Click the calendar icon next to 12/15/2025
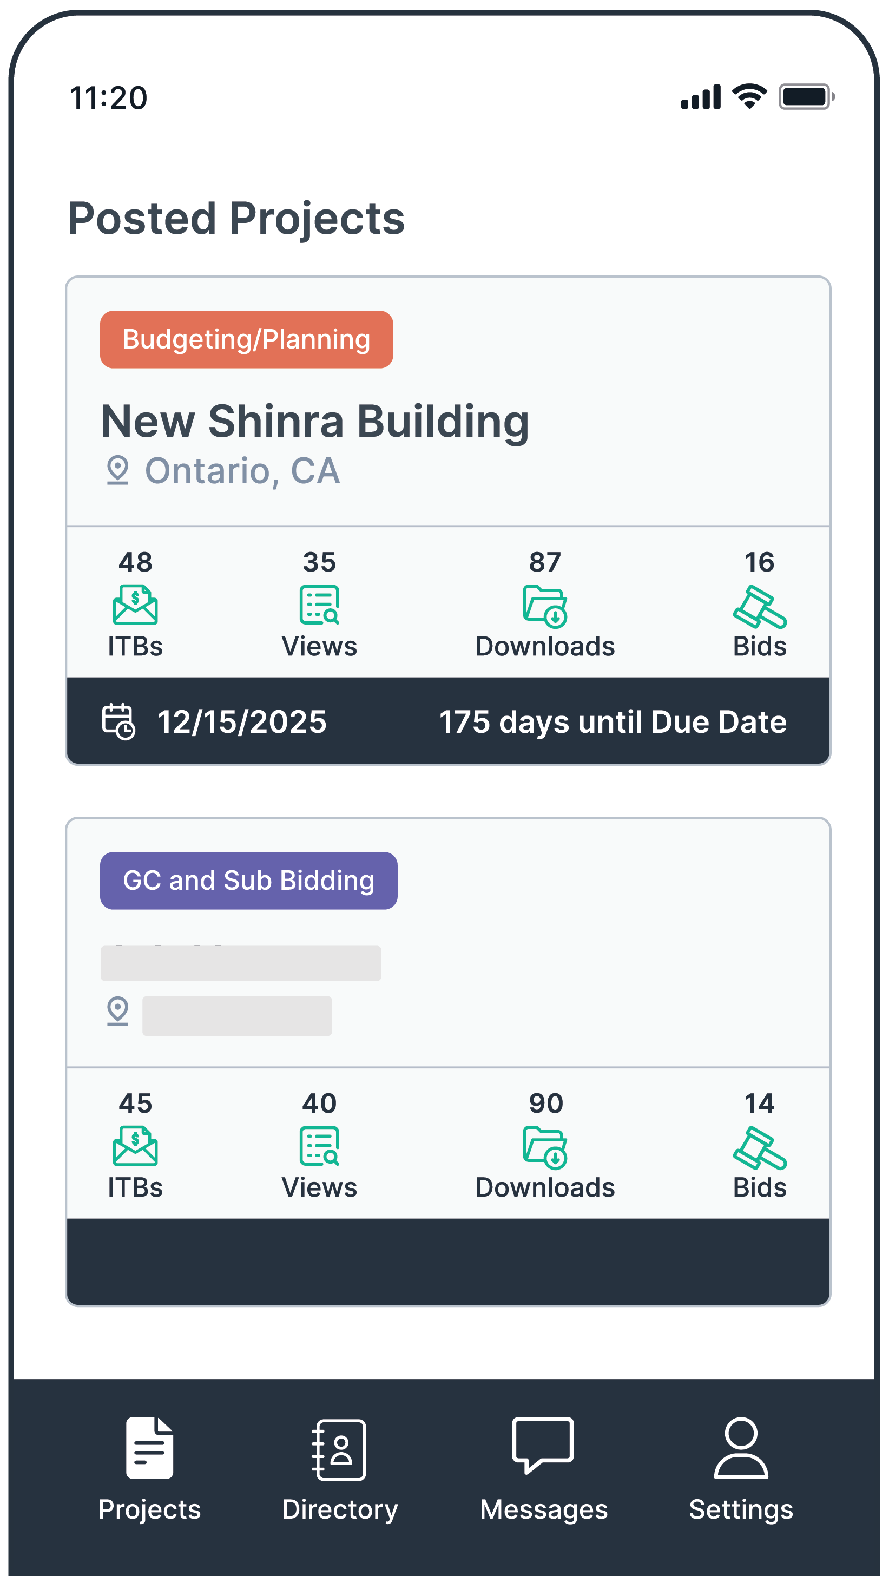Image resolution: width=889 pixels, height=1576 pixels. (118, 723)
